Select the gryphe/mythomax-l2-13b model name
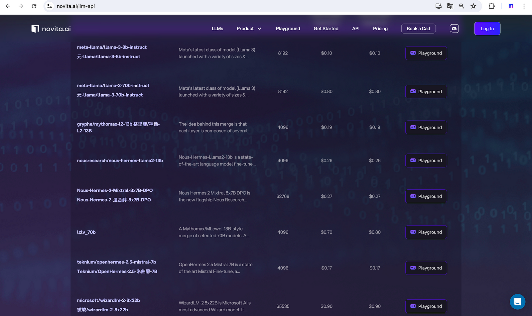This screenshot has height=316, width=532. click(118, 127)
